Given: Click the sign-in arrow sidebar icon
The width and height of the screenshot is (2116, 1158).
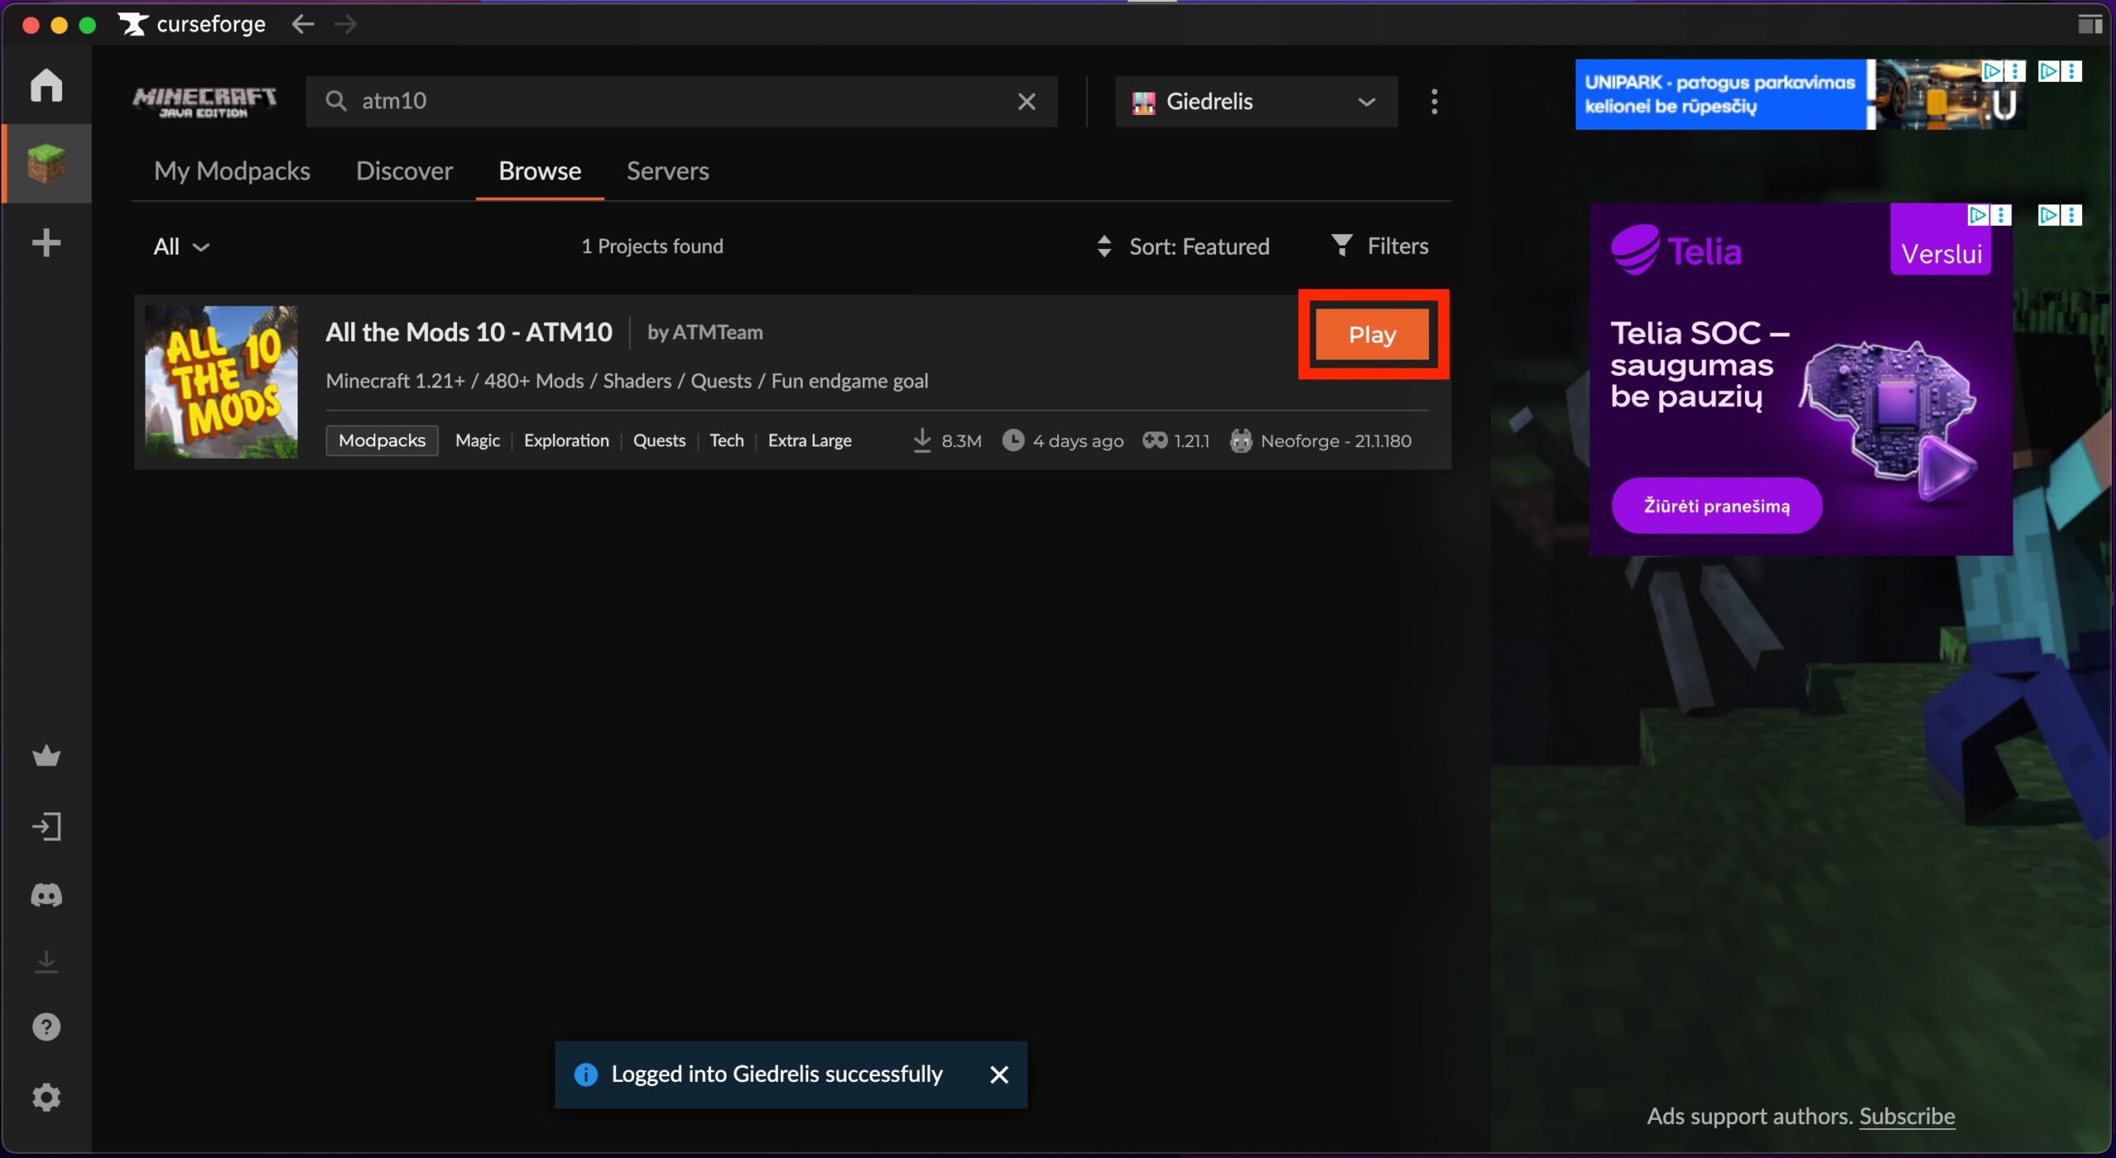Looking at the screenshot, I should point(46,827).
